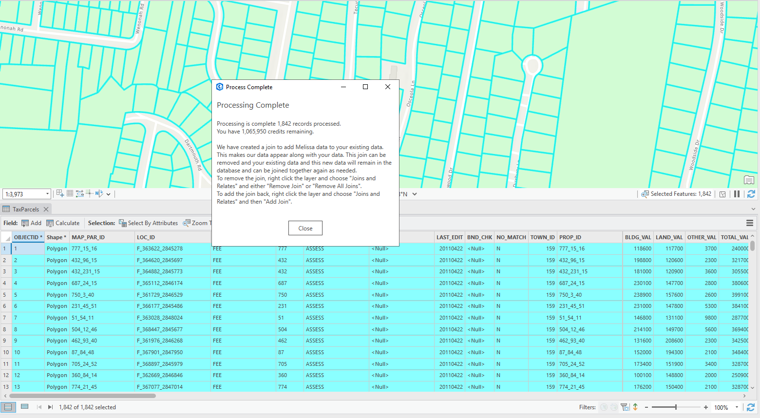
Task: Click the map refresh icon at top right
Action: pyautogui.click(x=751, y=193)
